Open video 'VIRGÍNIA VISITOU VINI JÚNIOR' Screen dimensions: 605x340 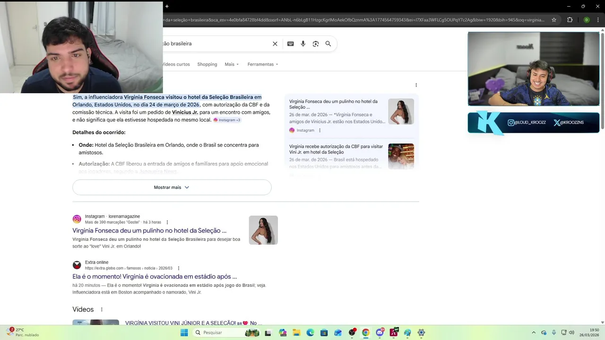(x=193, y=323)
